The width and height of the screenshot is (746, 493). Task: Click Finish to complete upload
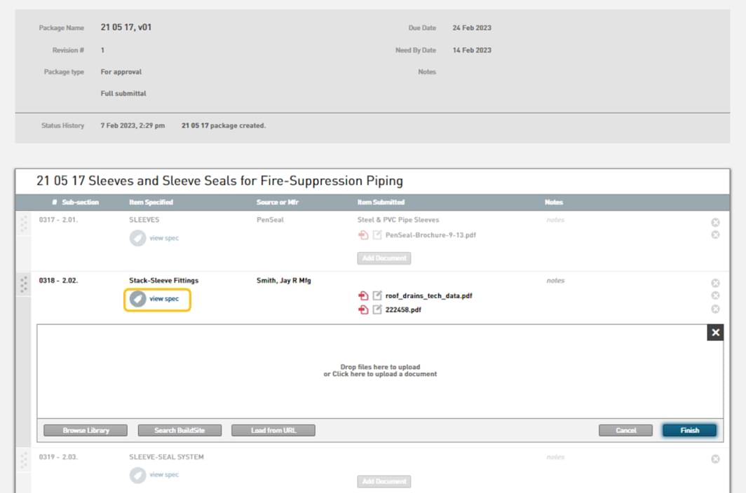689,431
